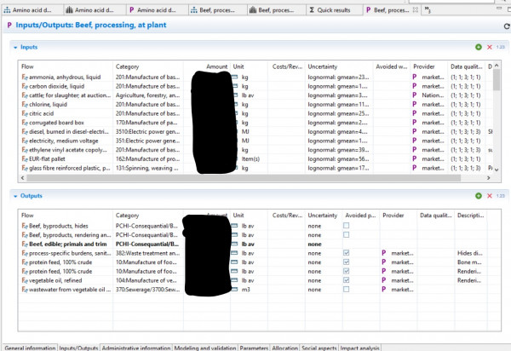This screenshot has height=351, width=511.
Task: Collapse the Outputs section
Action: [15, 196]
